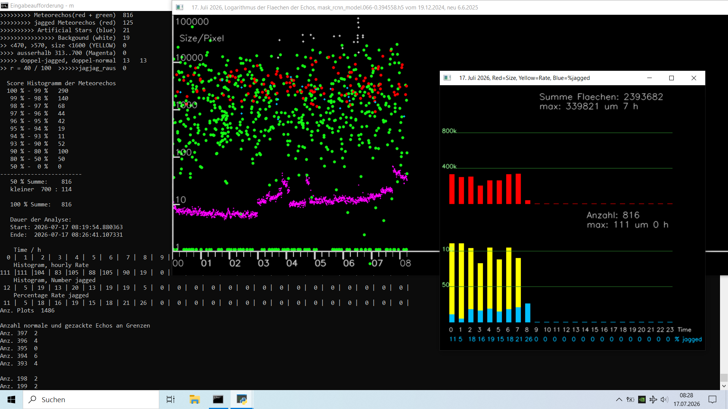This screenshot has height=409, width=728.
Task: Click the '100000' y-axis label
Action: [192, 22]
